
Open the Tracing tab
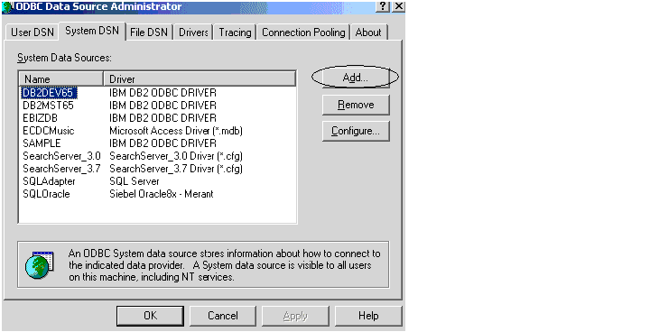pyautogui.click(x=235, y=32)
